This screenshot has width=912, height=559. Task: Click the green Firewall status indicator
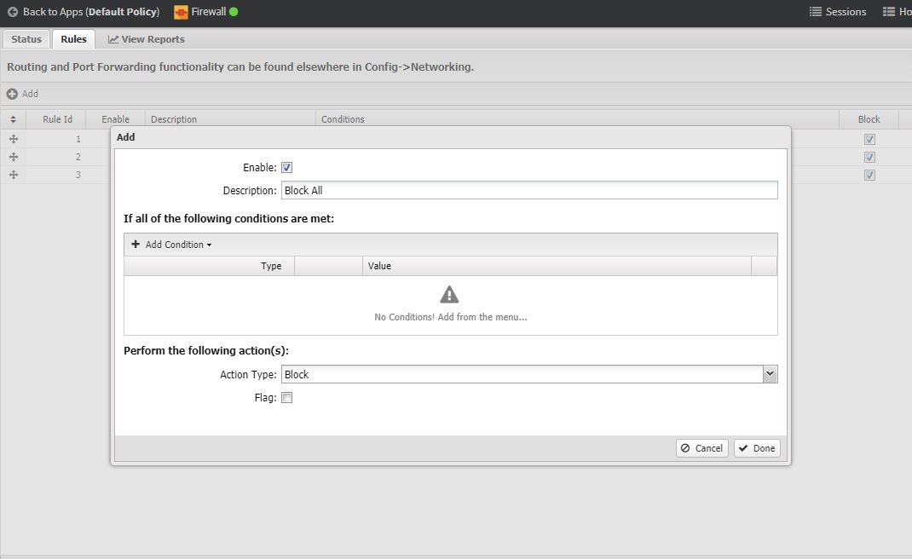pos(234,12)
